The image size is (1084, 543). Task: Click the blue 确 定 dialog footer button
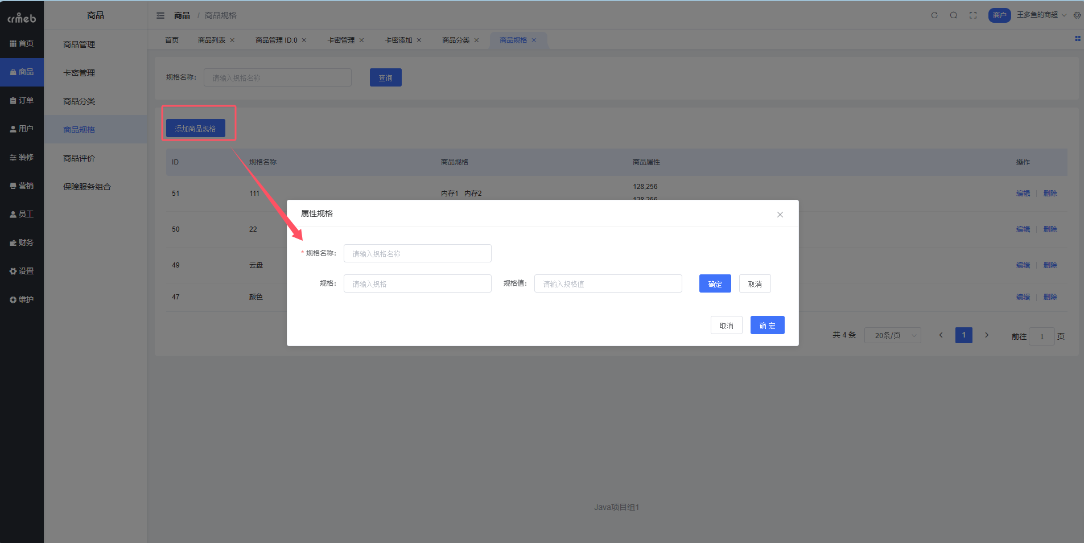tap(767, 326)
